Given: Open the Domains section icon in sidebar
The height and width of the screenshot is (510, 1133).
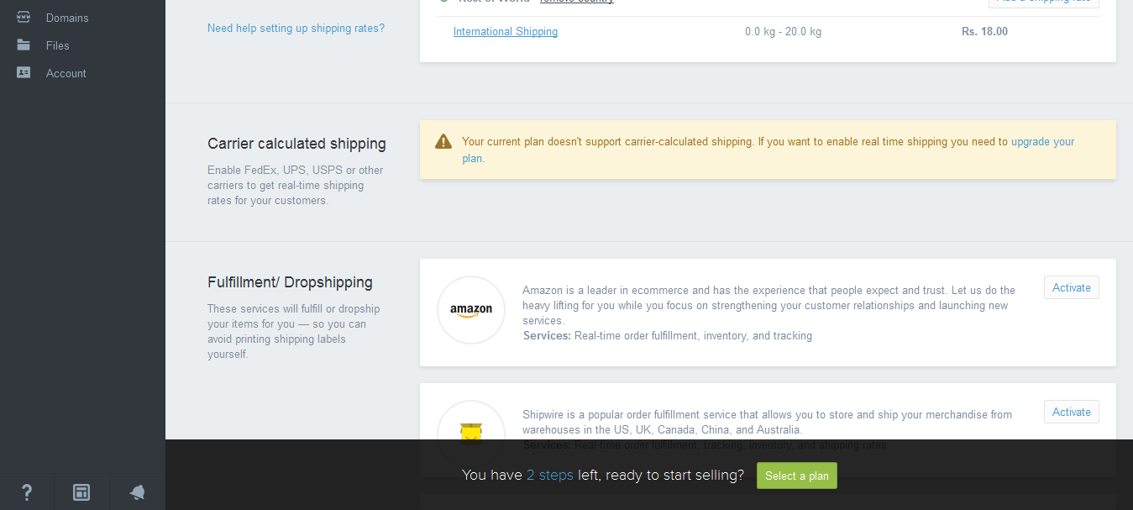Looking at the screenshot, I should pos(24,17).
